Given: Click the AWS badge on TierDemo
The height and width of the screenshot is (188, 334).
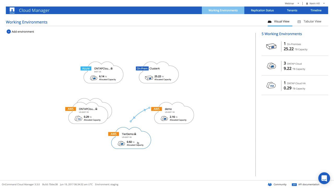Looking at the screenshot, I should (x=114, y=134).
